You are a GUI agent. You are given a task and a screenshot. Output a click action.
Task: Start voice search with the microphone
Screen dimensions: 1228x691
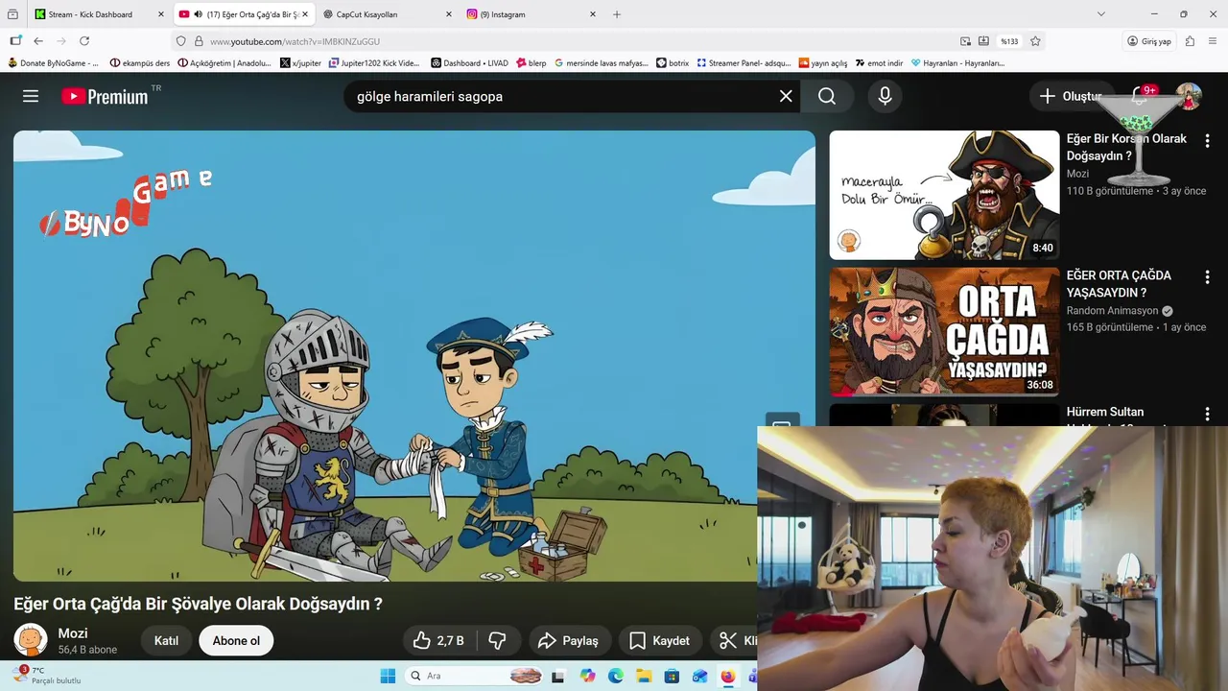point(885,96)
